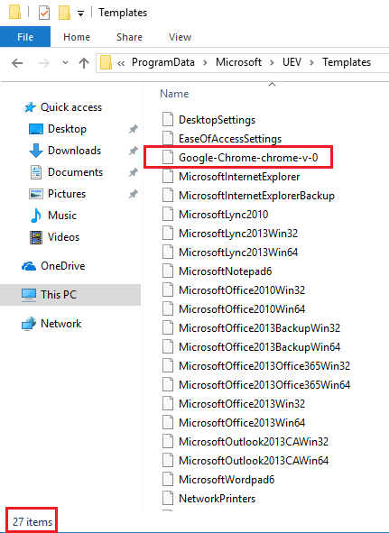This screenshot has height=533, width=389.
Task: Sort files by Name column header
Action: pyautogui.click(x=174, y=94)
